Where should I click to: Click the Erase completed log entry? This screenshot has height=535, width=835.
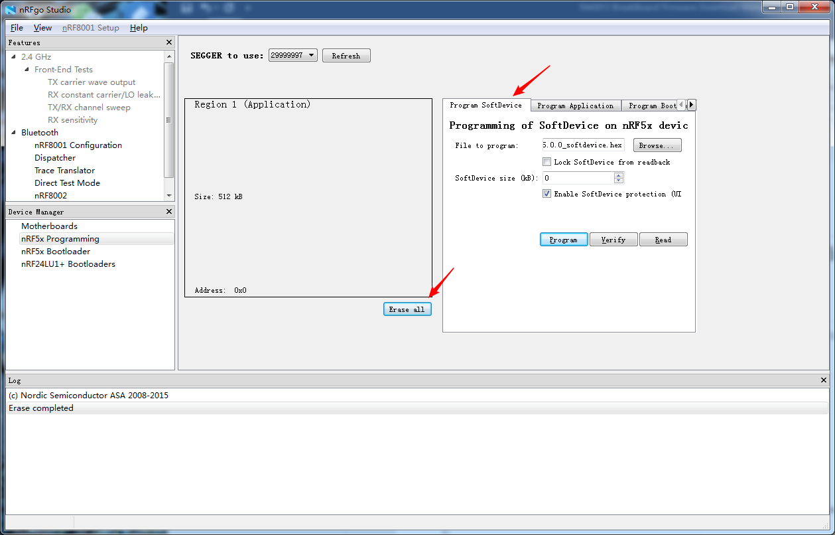[417, 408]
